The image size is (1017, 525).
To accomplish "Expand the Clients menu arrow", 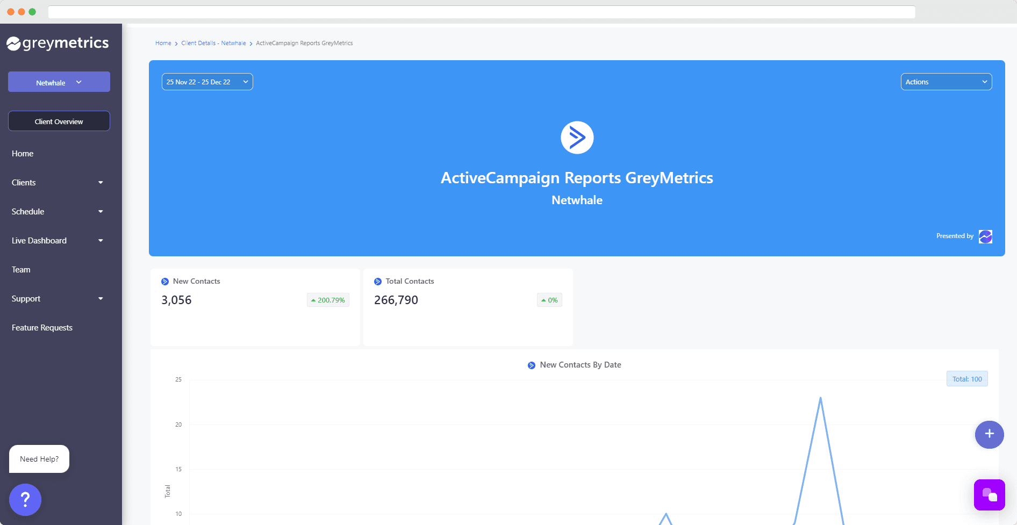I will coord(101,183).
